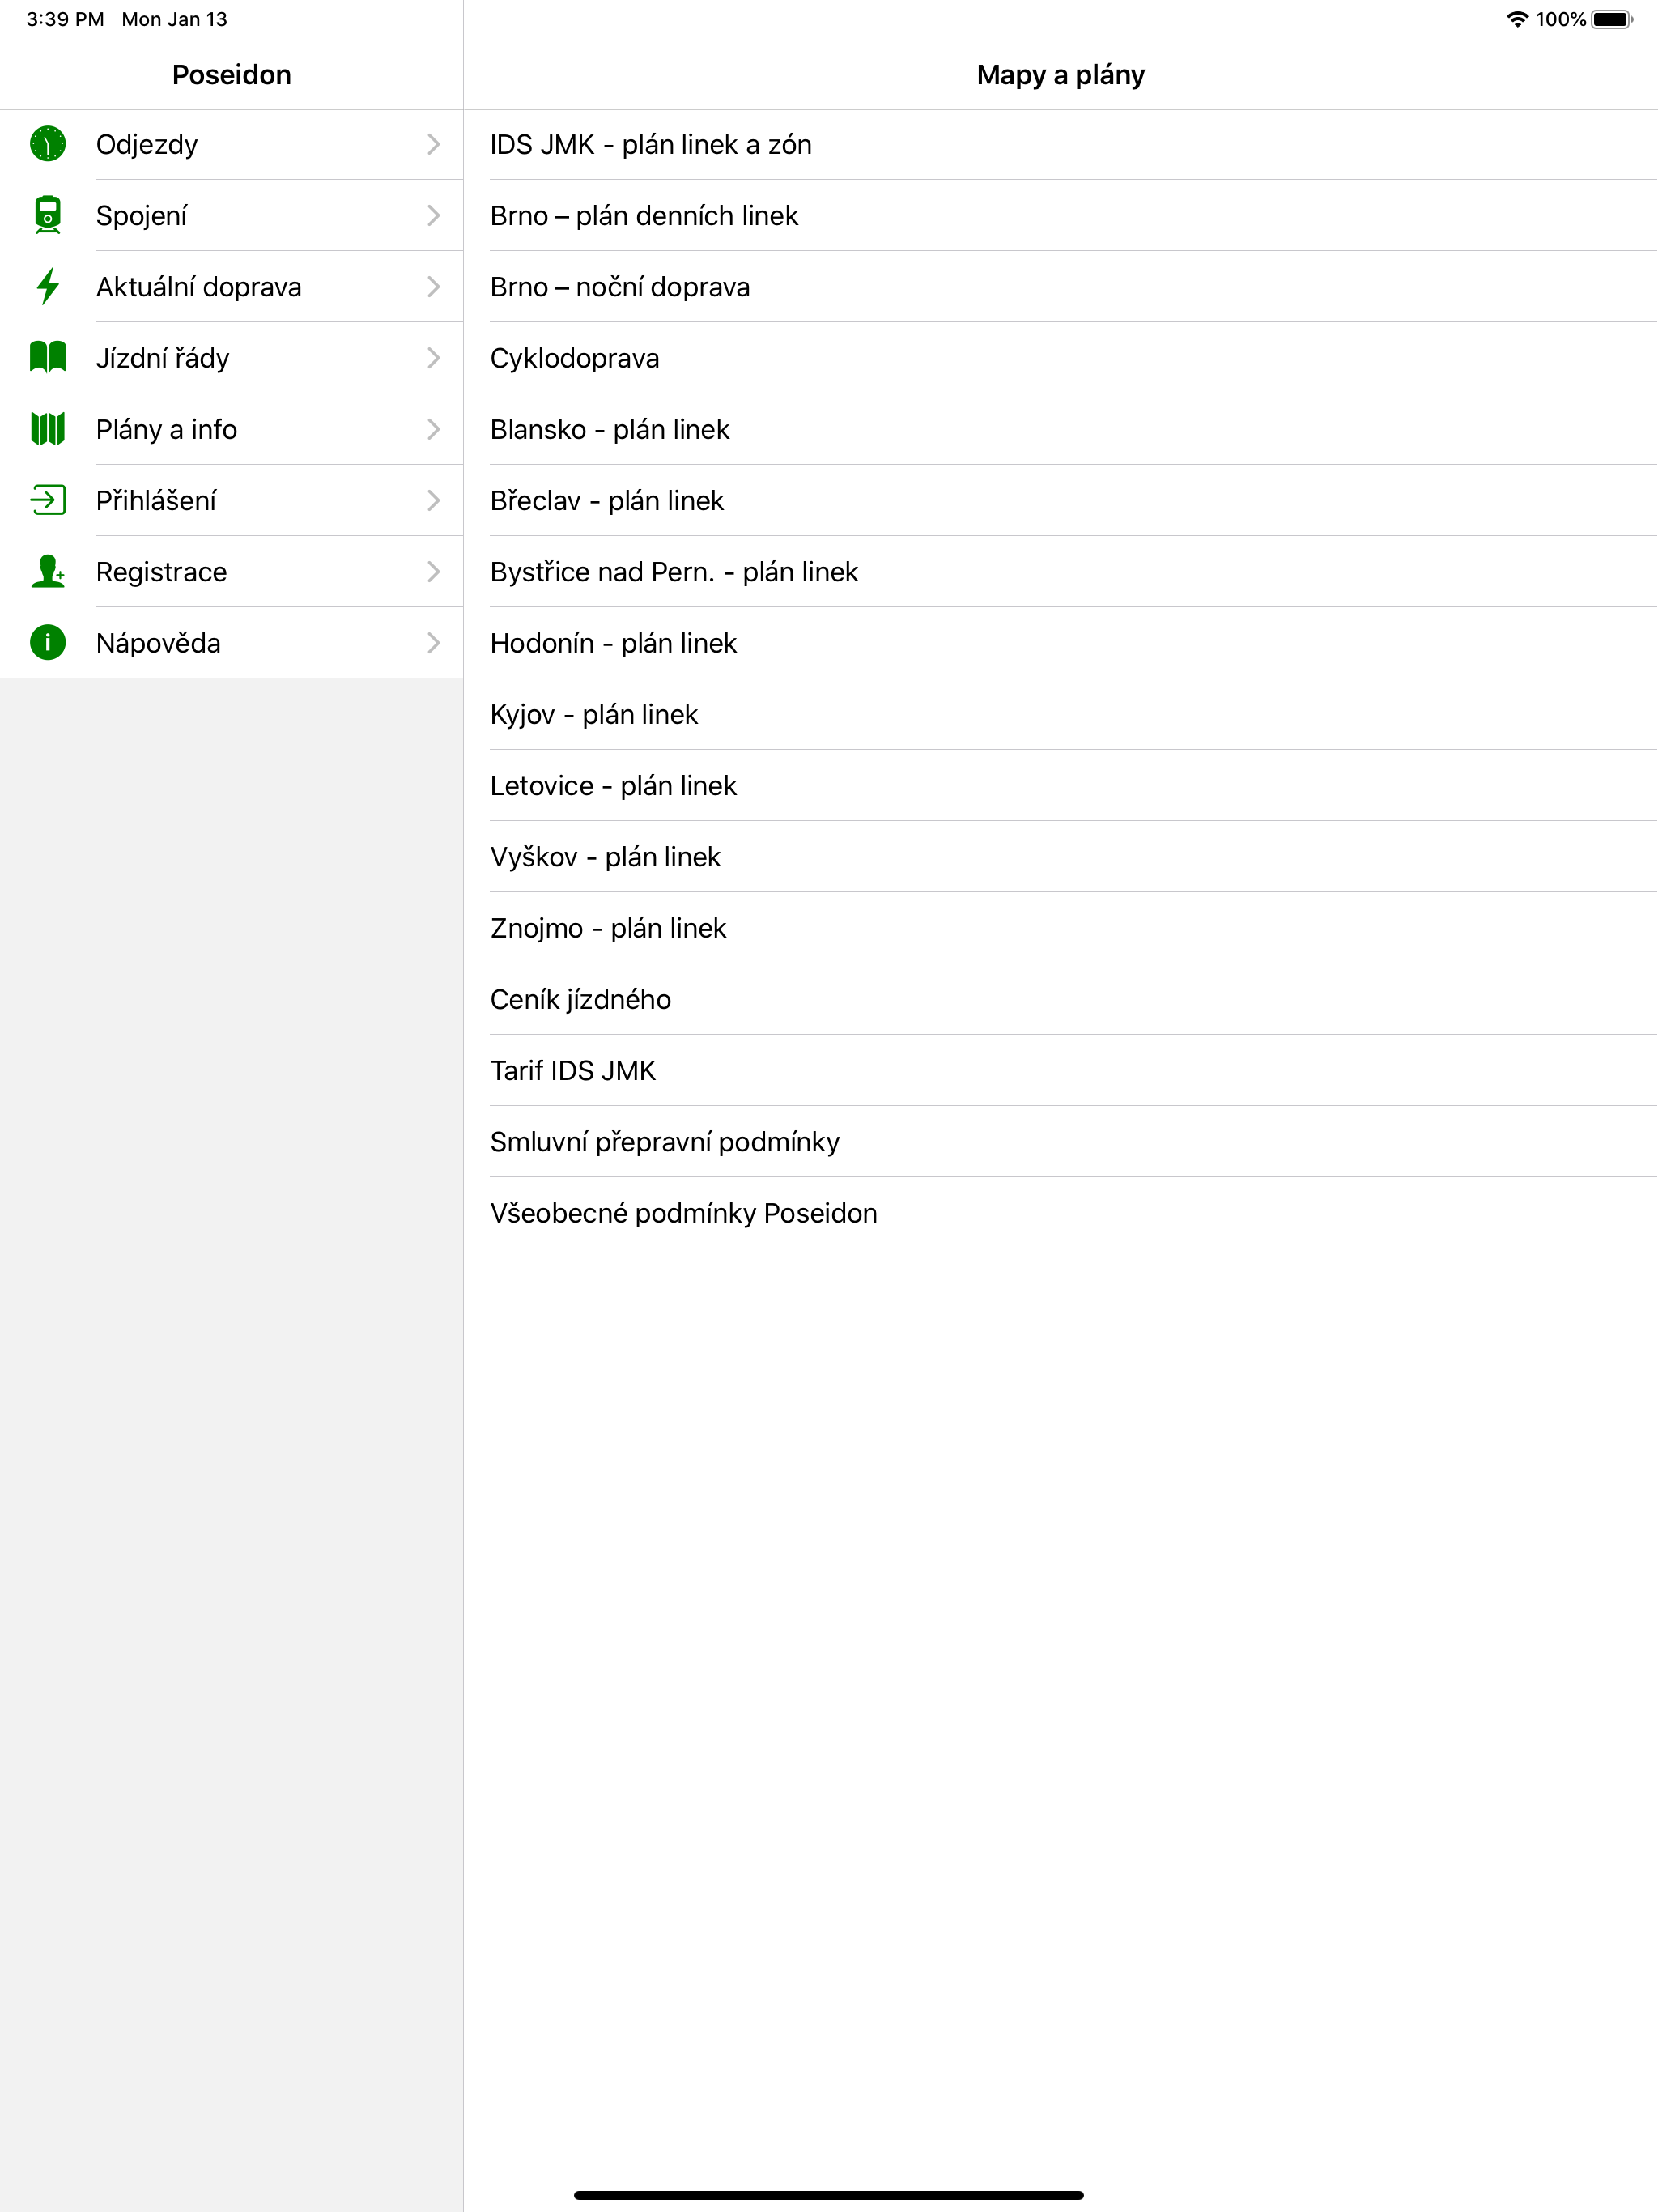Select the add-user icon for Registrace
The height and width of the screenshot is (2212, 1658).
(47, 571)
